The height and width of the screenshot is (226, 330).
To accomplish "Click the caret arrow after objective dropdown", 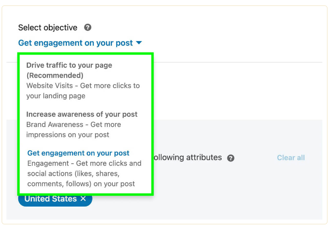I will point(139,43).
